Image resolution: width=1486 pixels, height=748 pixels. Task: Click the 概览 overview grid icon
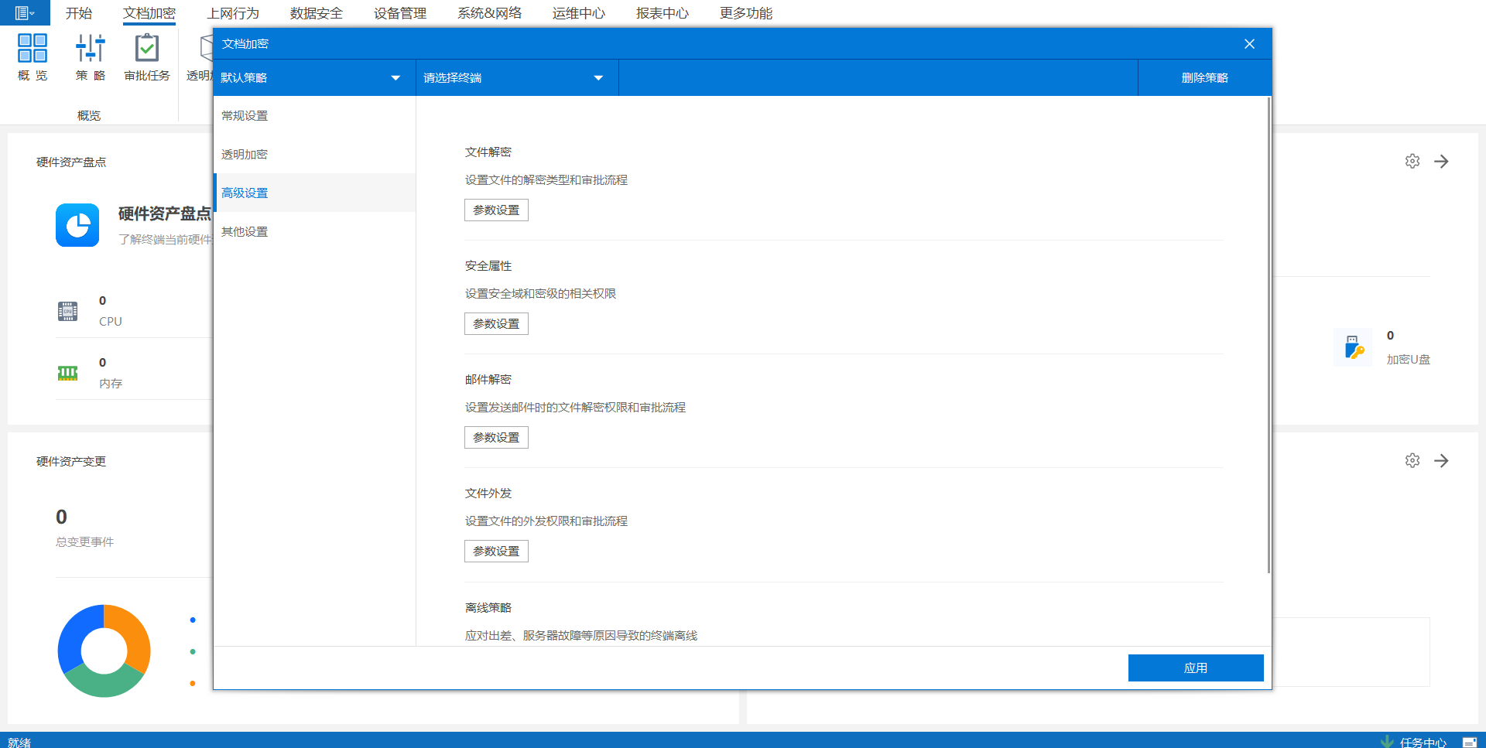33,49
